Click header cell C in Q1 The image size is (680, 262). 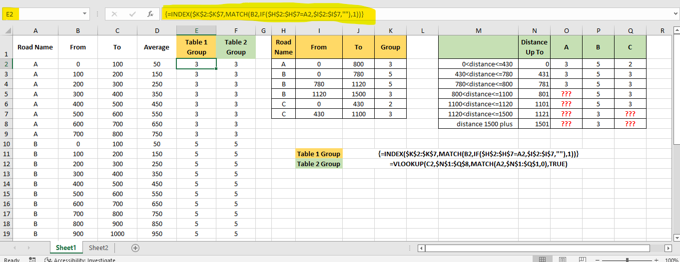point(630,47)
